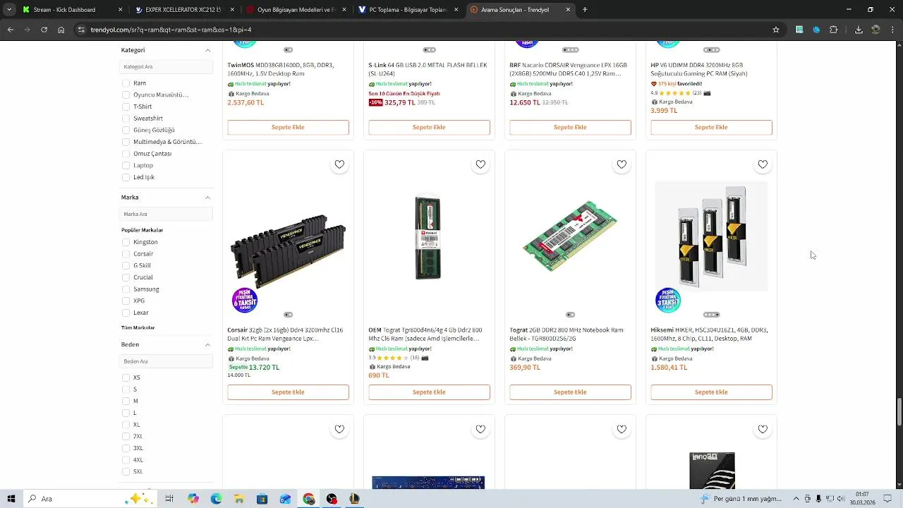Switch to Chrome on taskbar
The width and height of the screenshot is (903, 508).
pos(309,499)
